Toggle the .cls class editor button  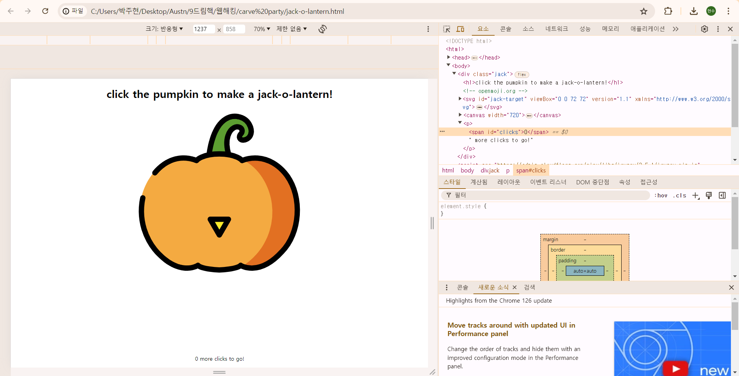[680, 195]
